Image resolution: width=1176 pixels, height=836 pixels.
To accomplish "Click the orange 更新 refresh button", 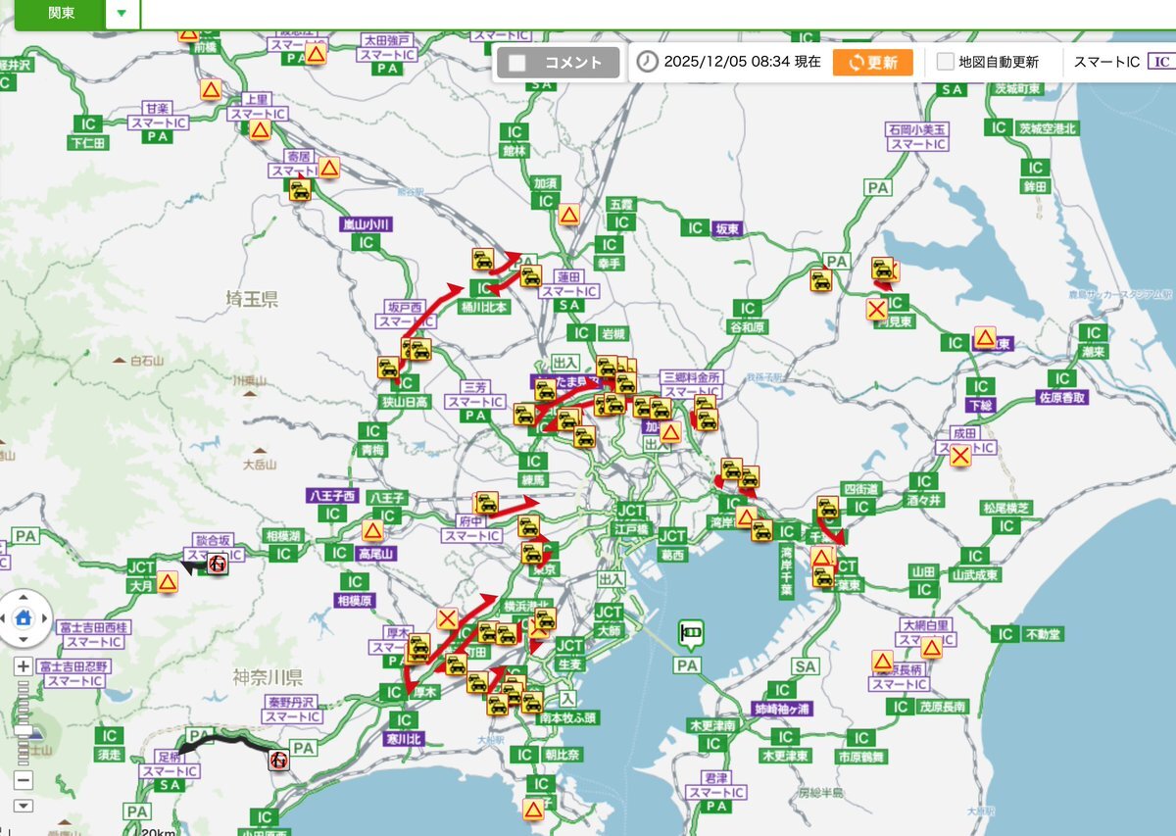I will 872,62.
